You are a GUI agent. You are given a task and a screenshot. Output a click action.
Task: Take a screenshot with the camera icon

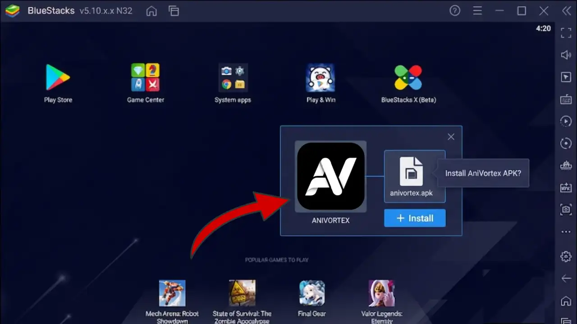point(566,210)
